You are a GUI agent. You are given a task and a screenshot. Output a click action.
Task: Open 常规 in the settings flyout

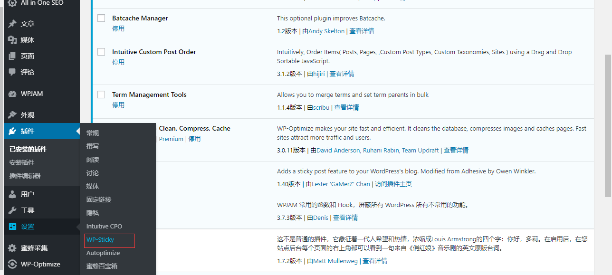(93, 133)
